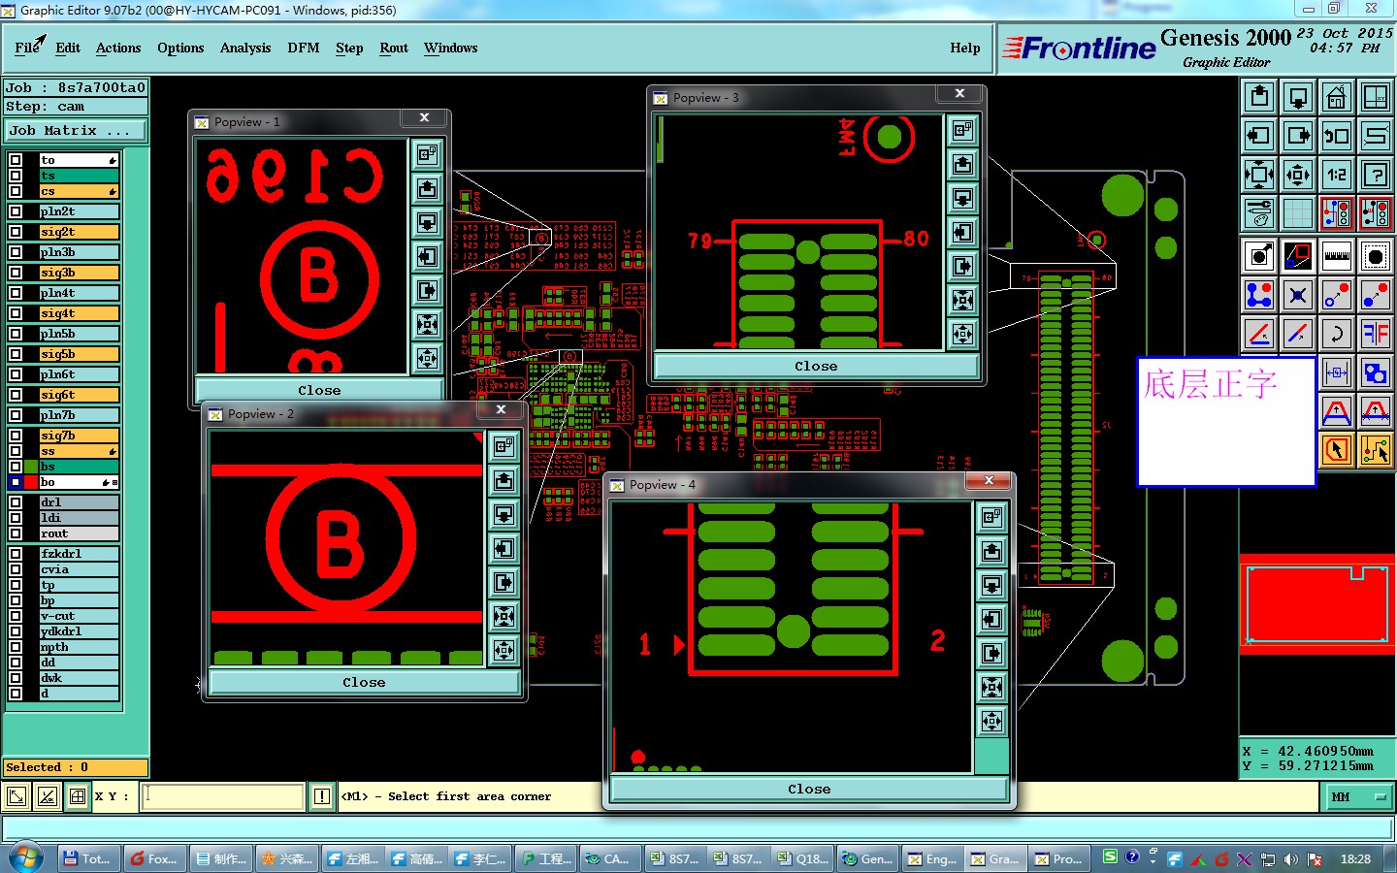This screenshot has width=1397, height=873.
Task: Click the taskbar clock 18:28
Action: [x=1355, y=859]
